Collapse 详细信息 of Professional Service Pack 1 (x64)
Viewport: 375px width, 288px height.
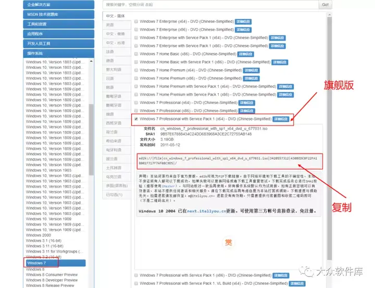tap(281, 119)
